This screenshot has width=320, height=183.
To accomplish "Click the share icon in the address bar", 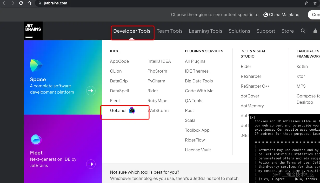I will click(307, 3).
